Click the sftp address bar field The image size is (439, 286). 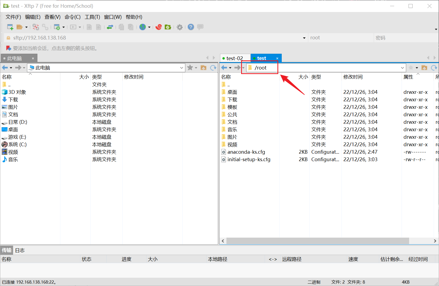[x=156, y=38]
